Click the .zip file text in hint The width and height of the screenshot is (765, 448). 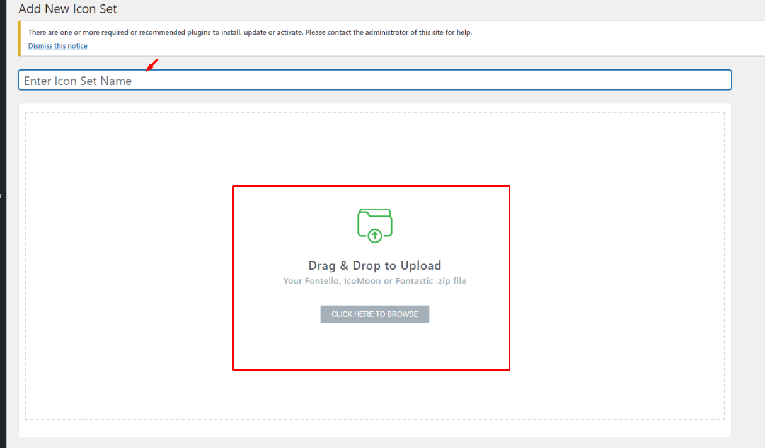pos(451,281)
